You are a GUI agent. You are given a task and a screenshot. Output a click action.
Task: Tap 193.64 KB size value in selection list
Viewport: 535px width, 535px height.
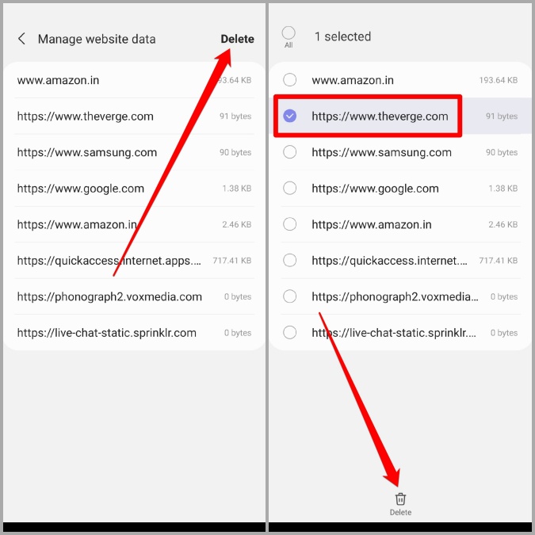pos(499,80)
